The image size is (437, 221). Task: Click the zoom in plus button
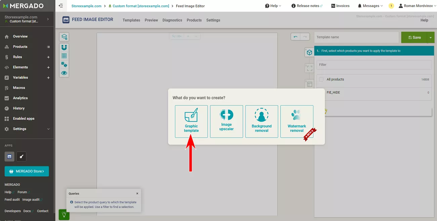pos(188,36)
